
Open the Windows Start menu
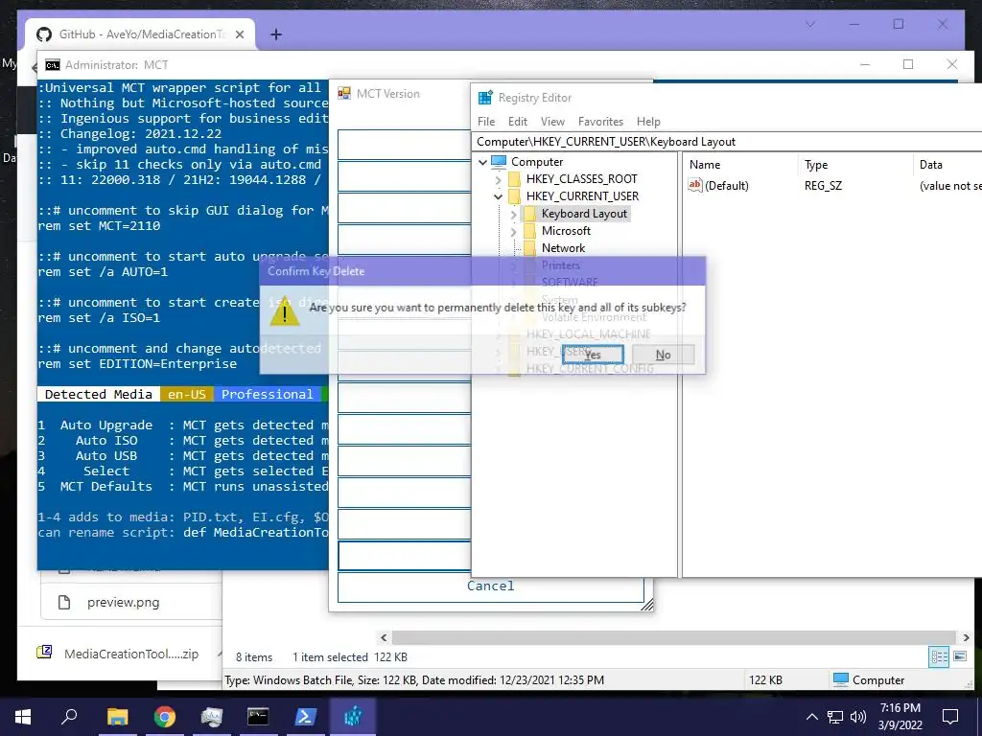click(x=23, y=717)
